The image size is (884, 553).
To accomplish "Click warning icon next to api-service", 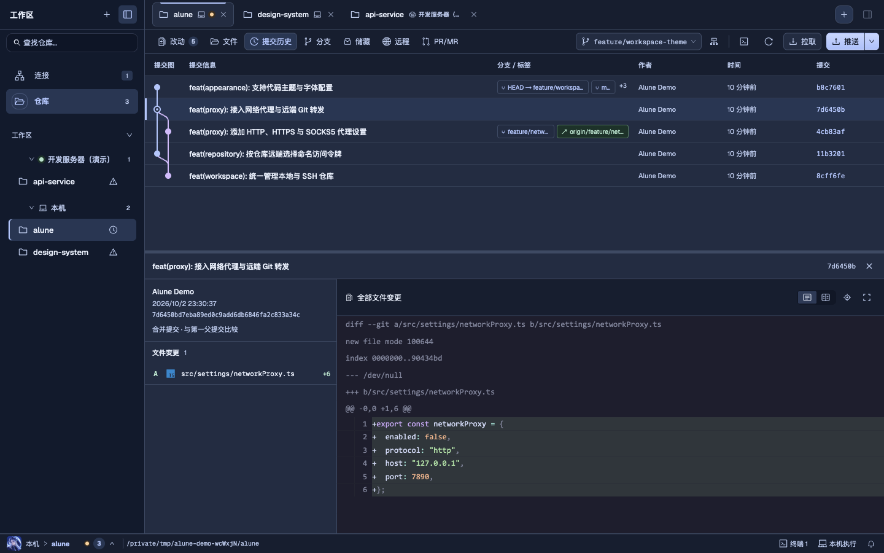I will click(x=113, y=182).
